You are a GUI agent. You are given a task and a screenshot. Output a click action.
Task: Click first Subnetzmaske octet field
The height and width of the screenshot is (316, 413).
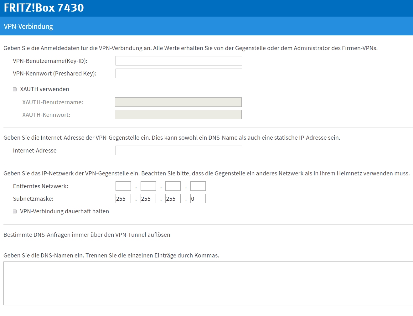click(x=123, y=199)
